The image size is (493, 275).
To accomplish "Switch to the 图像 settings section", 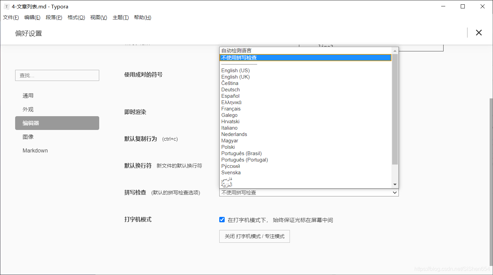I will point(57,137).
